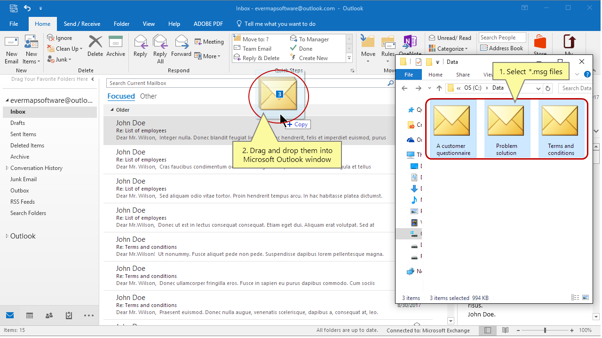This screenshot has width=602, height=338.
Task: Switch to the Send / Receive ribbon tab
Action: 82,23
